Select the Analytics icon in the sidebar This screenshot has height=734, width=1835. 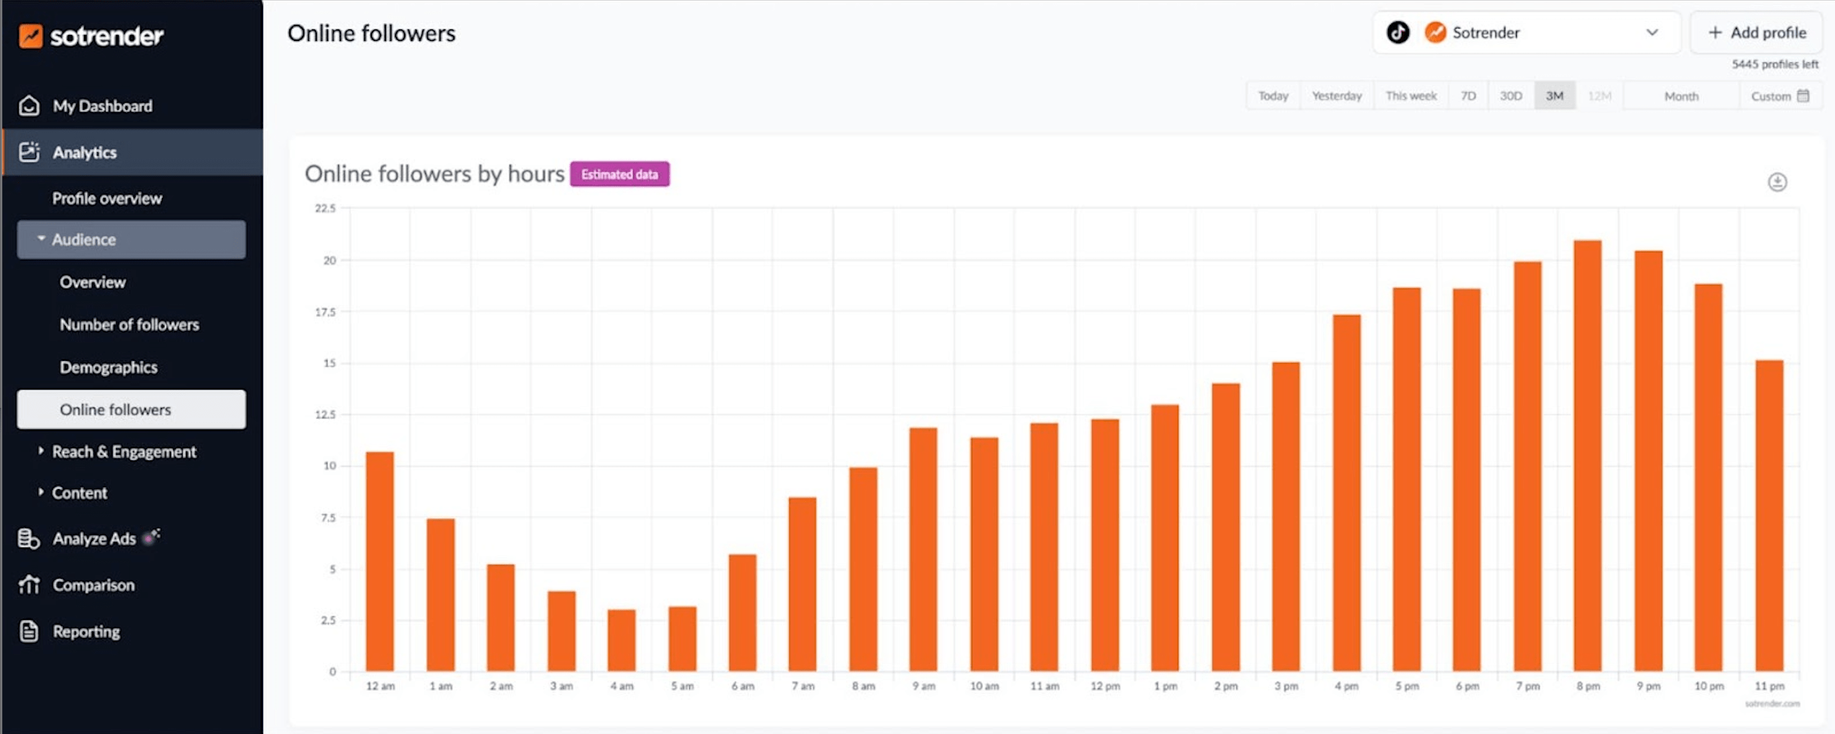click(28, 152)
